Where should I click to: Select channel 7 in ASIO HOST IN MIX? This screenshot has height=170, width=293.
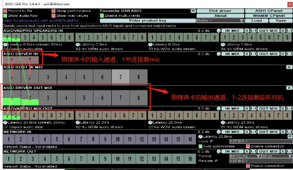click(x=121, y=77)
